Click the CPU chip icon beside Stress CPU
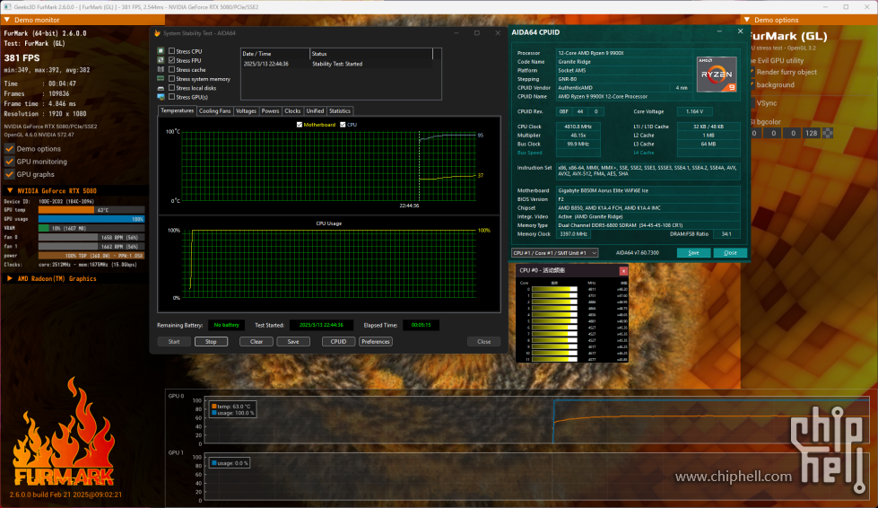Image resolution: width=878 pixels, height=508 pixels. tap(161, 51)
